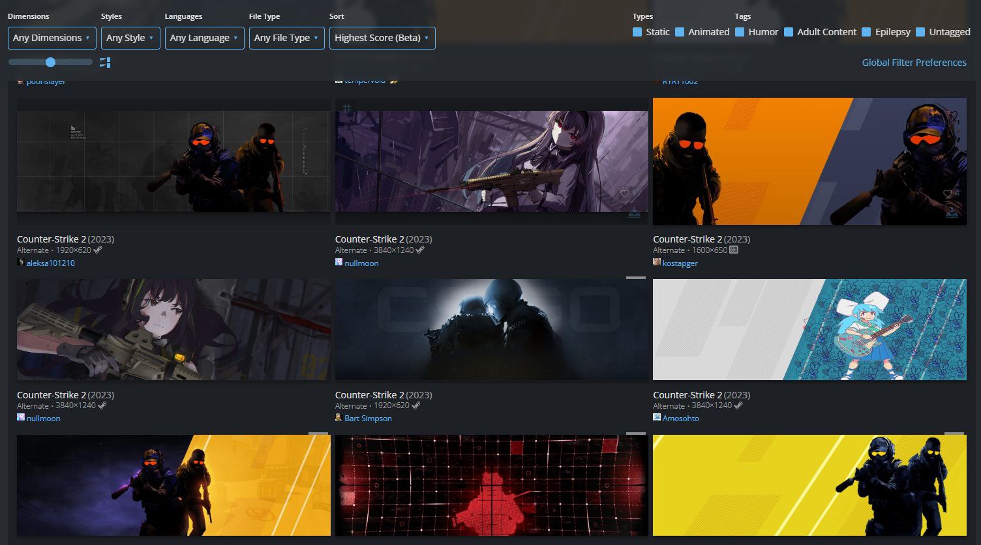This screenshot has width=981, height=545.
Task: Click 'Alternate • 3840×1240' text above Amosohto
Action: pyautogui.click(x=692, y=405)
